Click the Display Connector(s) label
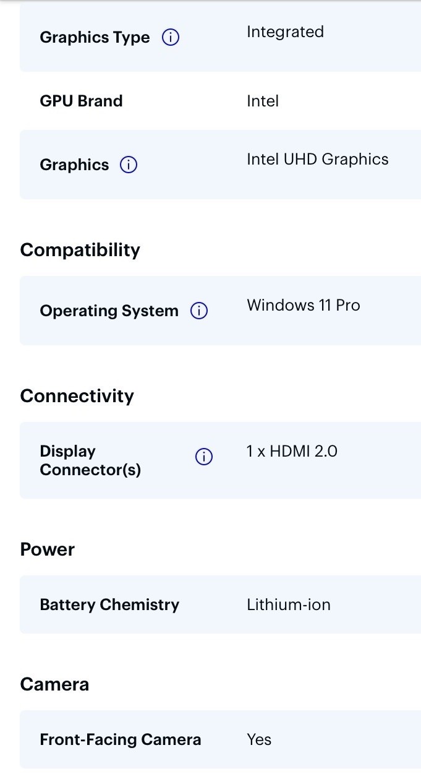 [x=90, y=460]
